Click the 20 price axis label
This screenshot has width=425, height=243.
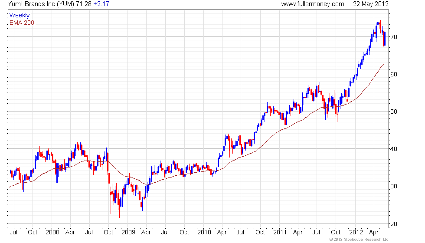coord(394,224)
